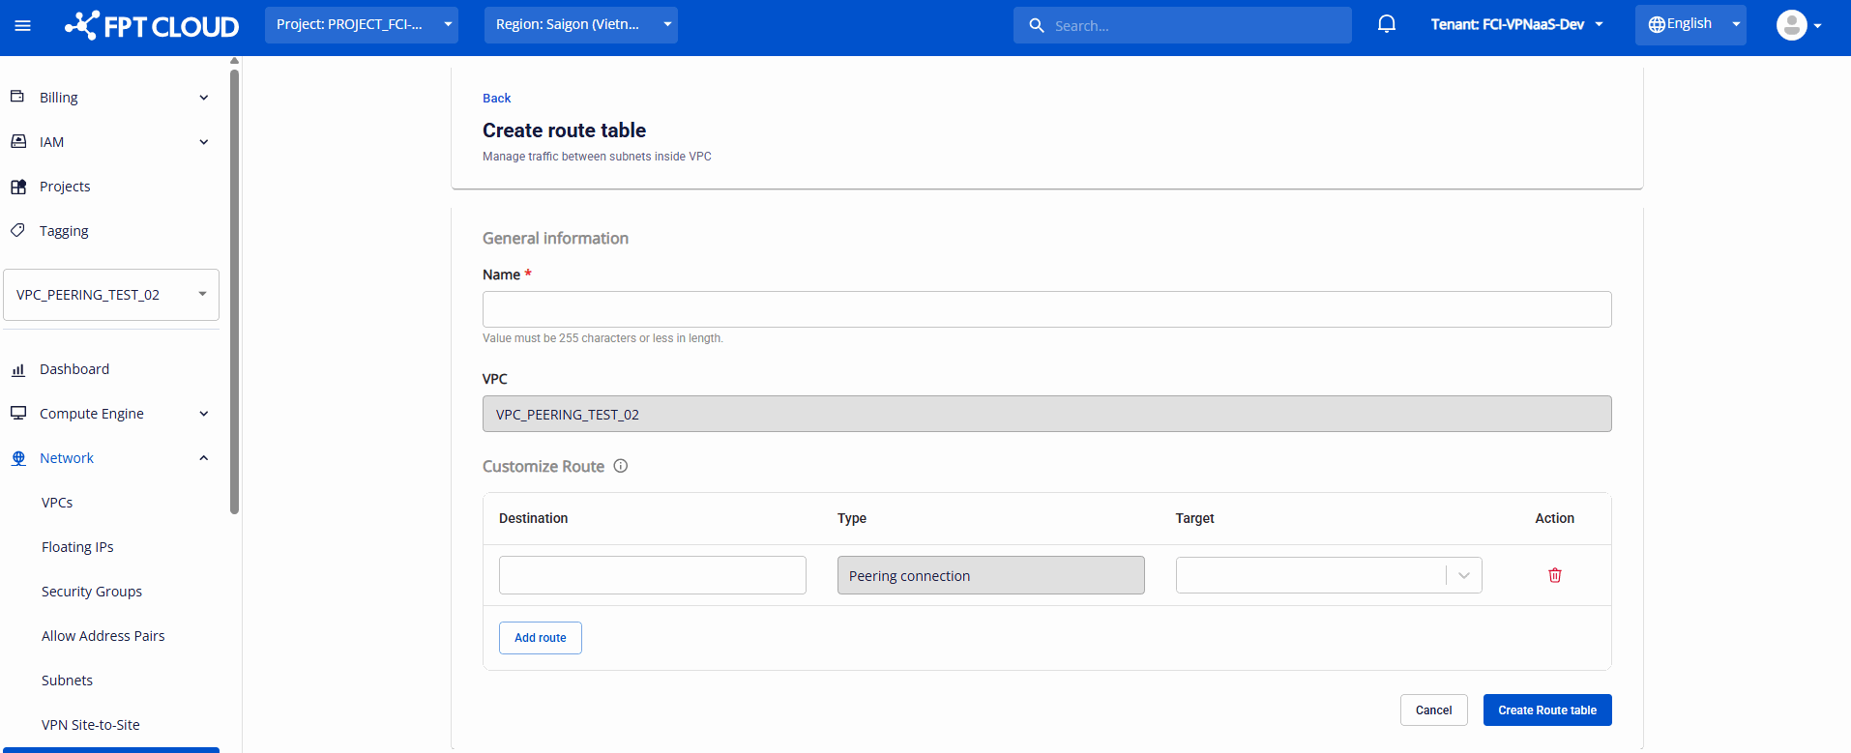Click the Dashboard chart icon
This screenshot has width=1851, height=753.
click(x=17, y=369)
